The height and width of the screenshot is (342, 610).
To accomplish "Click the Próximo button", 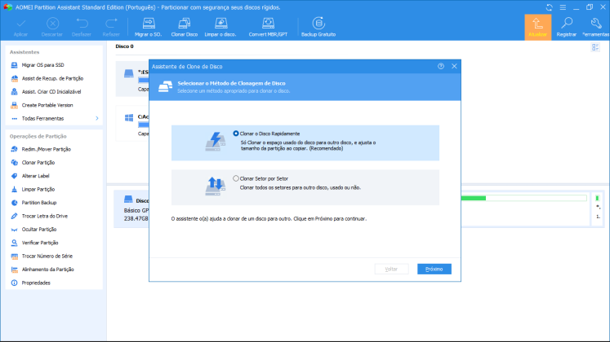I will [x=434, y=269].
